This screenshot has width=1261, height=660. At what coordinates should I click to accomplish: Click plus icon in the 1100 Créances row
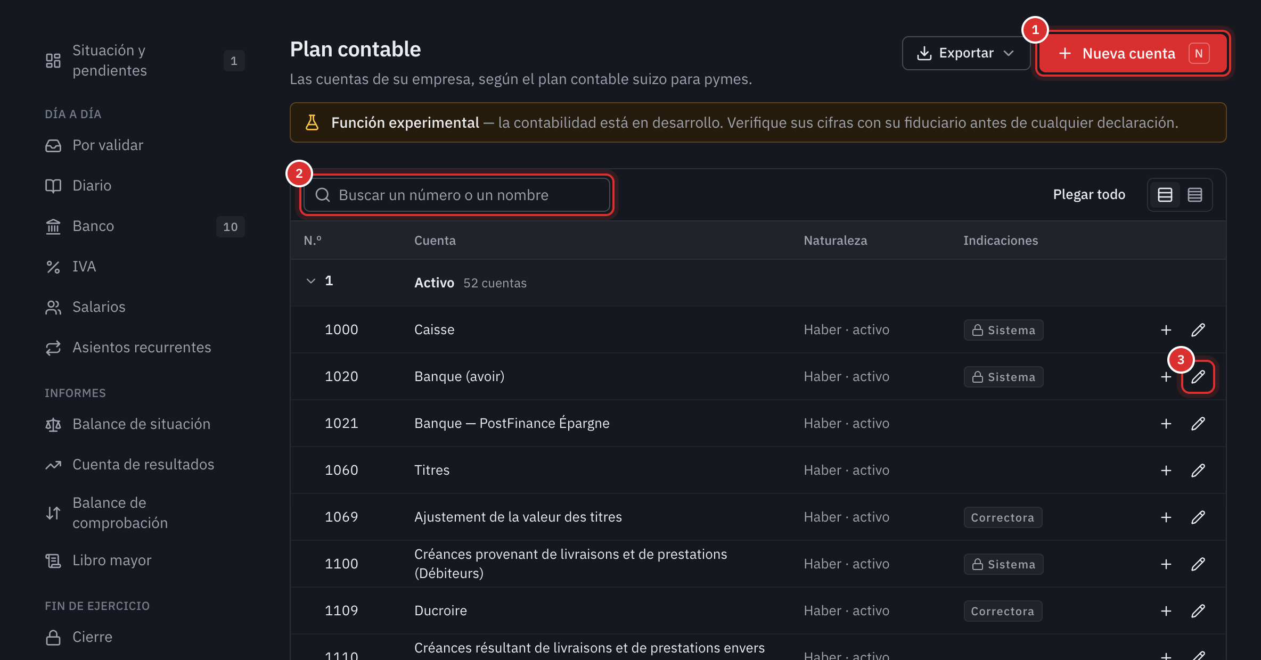(1166, 564)
